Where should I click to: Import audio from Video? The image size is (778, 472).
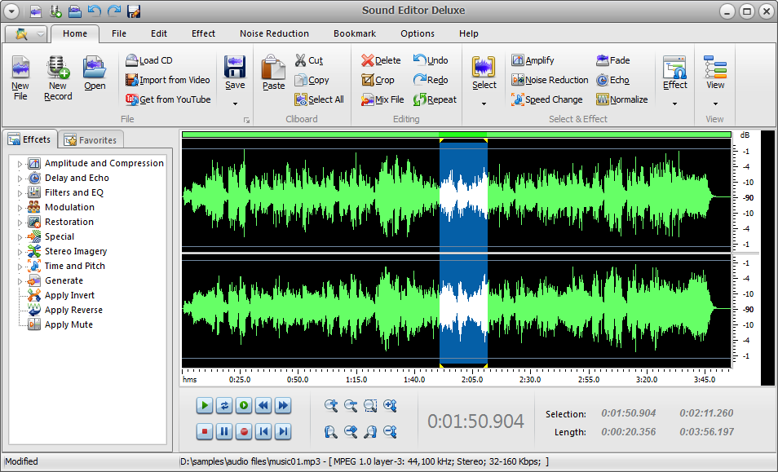coord(168,79)
